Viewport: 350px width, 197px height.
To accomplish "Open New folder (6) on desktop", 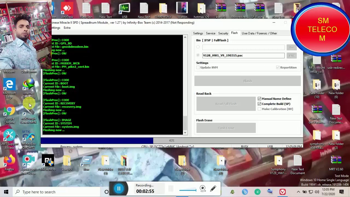I will [336, 89].
